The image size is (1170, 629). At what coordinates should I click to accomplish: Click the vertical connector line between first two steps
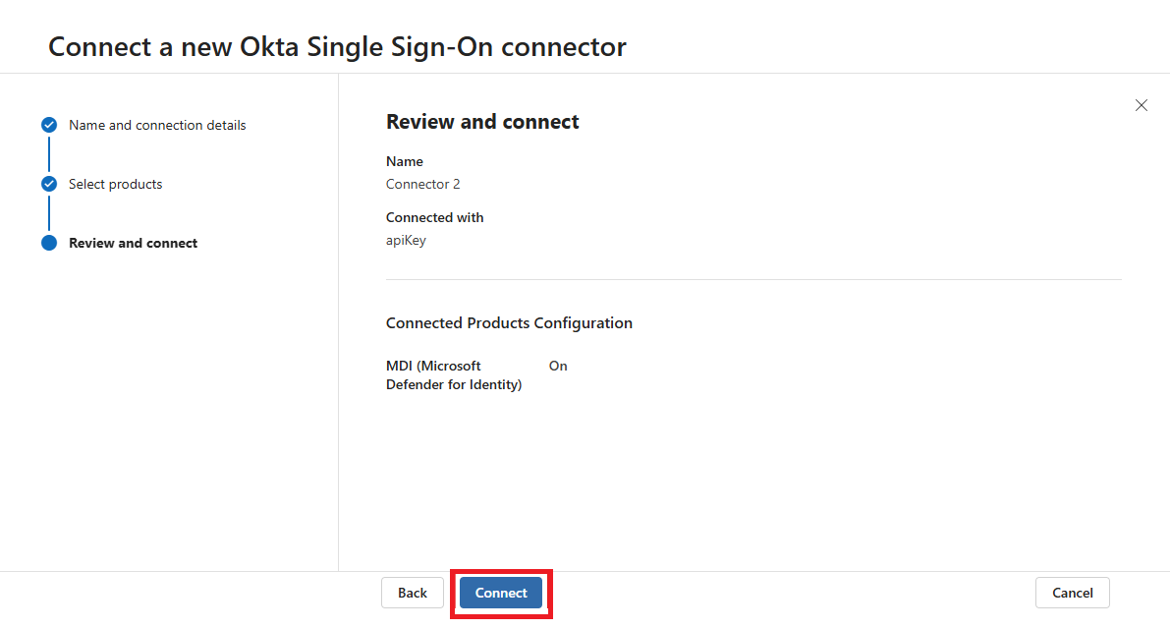(49, 154)
